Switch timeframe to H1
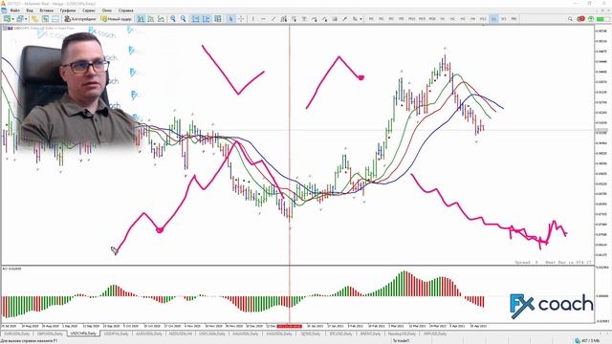This screenshot has height=344, width=612. tap(442, 19)
